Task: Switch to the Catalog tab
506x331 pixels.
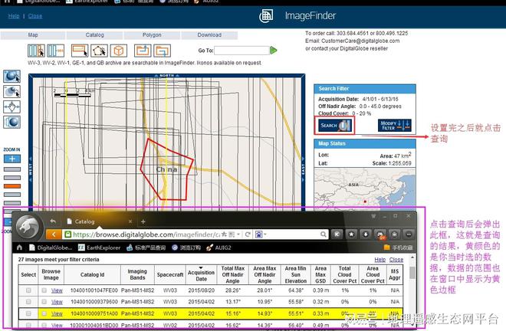Action: pos(94,34)
